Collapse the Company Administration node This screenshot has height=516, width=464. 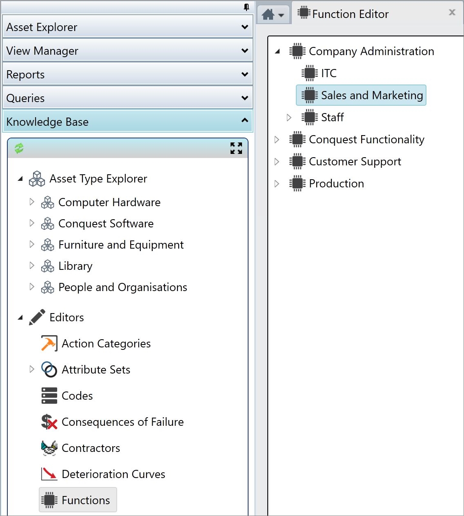coord(278,51)
